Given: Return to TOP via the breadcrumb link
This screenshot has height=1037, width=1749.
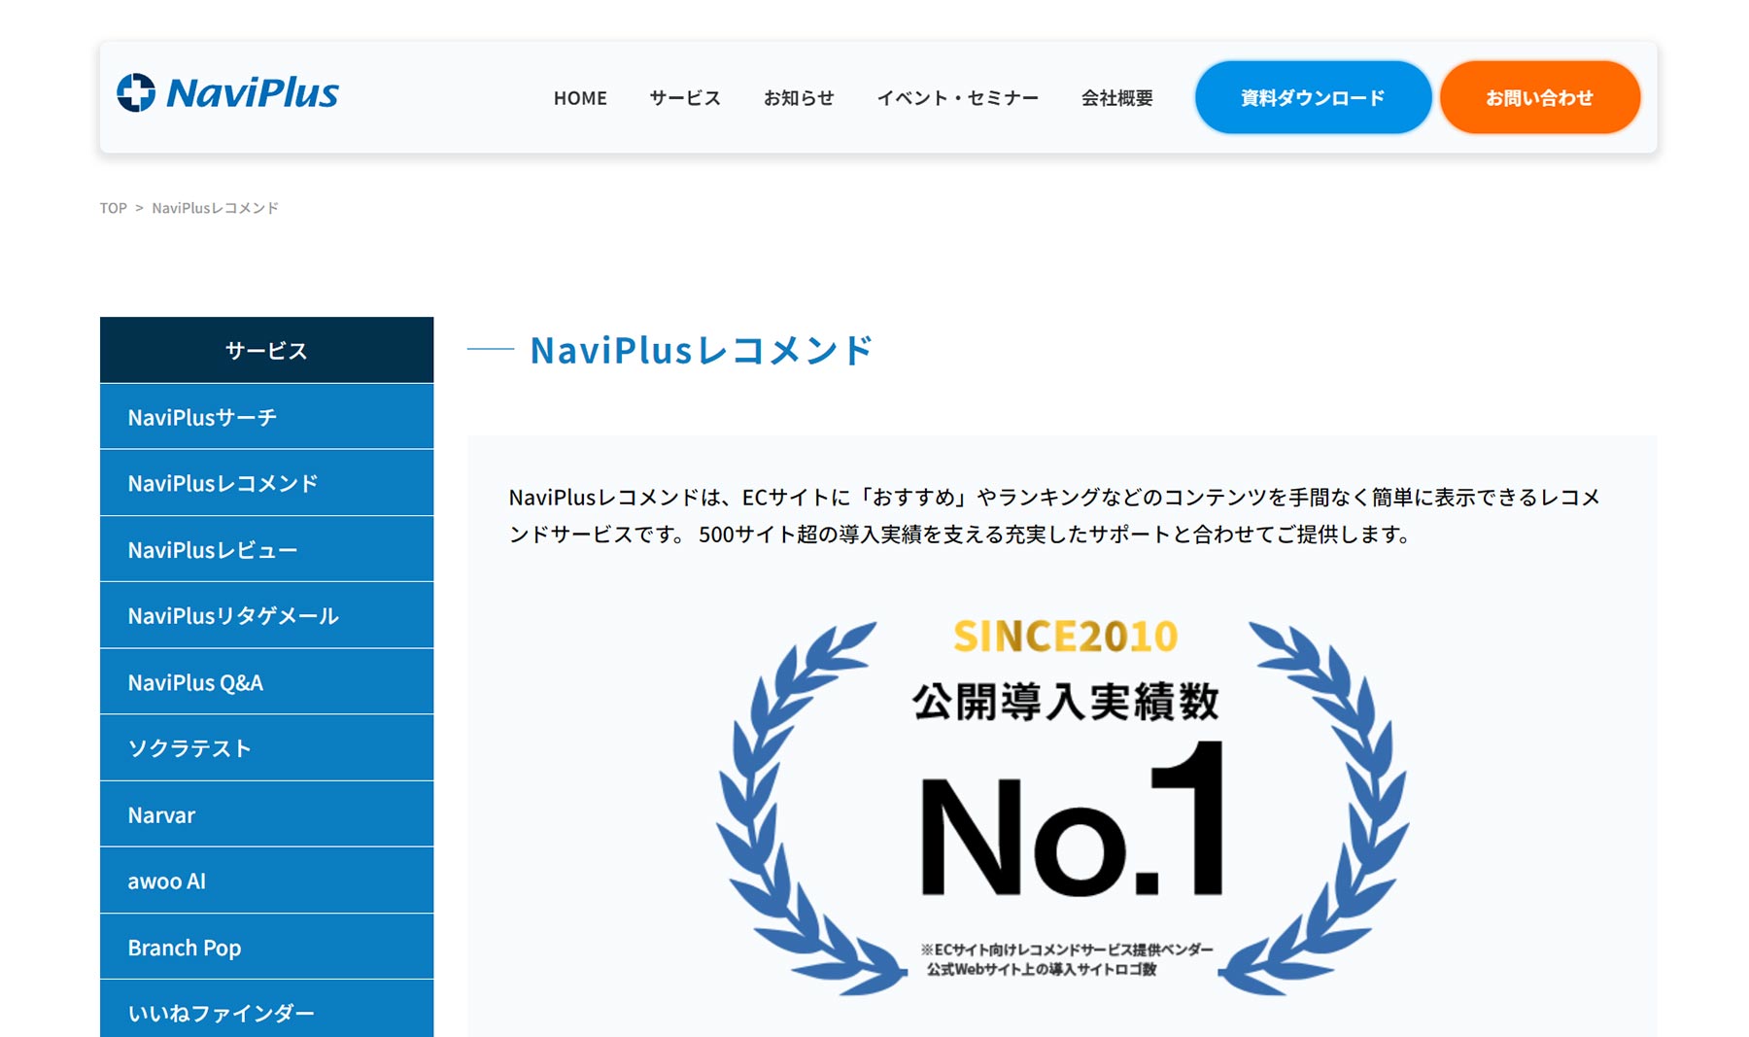Looking at the screenshot, I should pos(113,207).
